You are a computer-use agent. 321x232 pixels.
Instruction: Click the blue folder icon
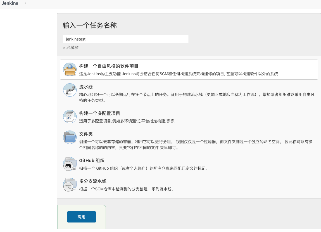70,137
